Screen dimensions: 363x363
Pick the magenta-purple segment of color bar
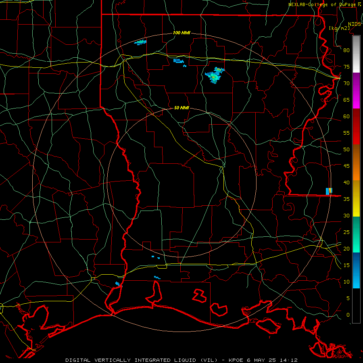point(356,90)
